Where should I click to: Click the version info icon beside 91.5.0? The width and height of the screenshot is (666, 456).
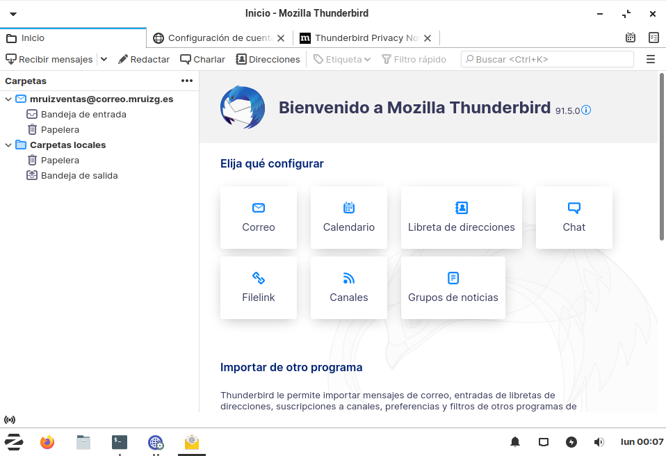pos(586,110)
